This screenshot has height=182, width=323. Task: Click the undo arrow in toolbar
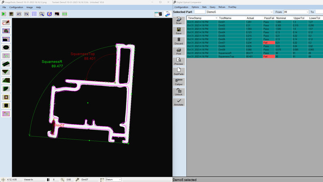[x=19, y=14]
